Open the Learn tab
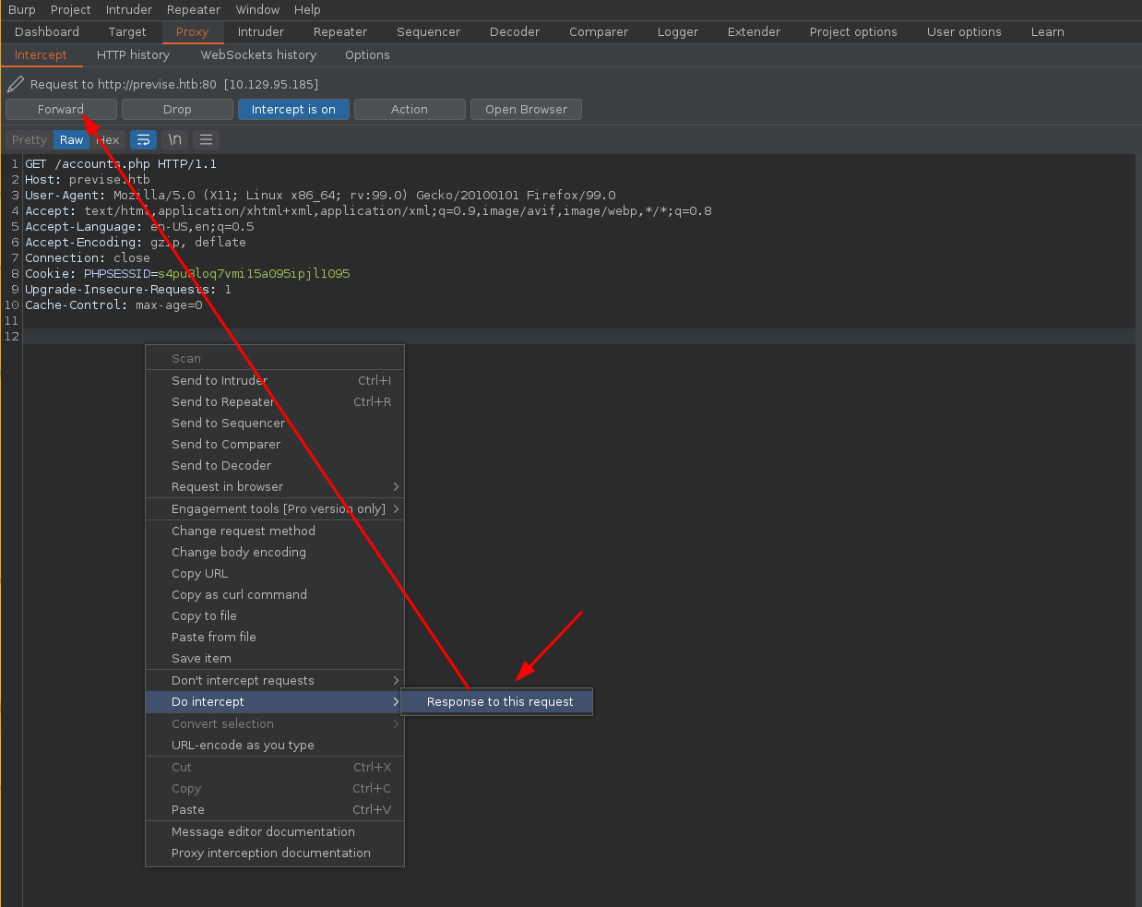Viewport: 1142px width, 907px height. click(1048, 32)
